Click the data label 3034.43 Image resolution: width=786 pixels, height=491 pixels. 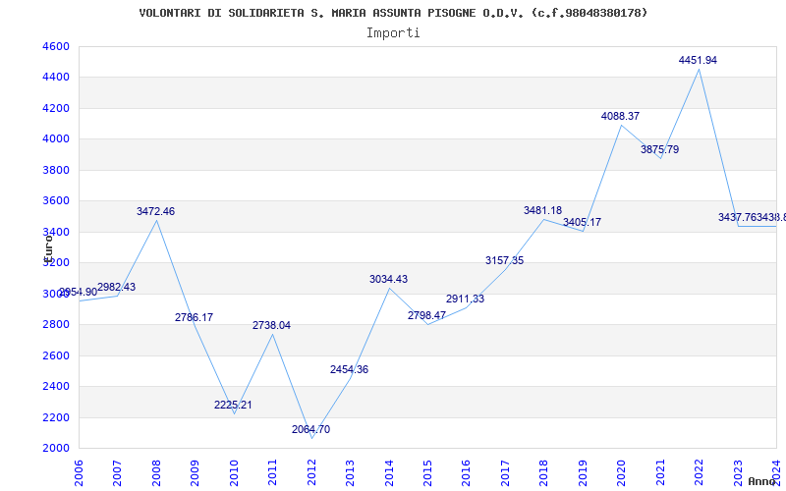(388, 279)
